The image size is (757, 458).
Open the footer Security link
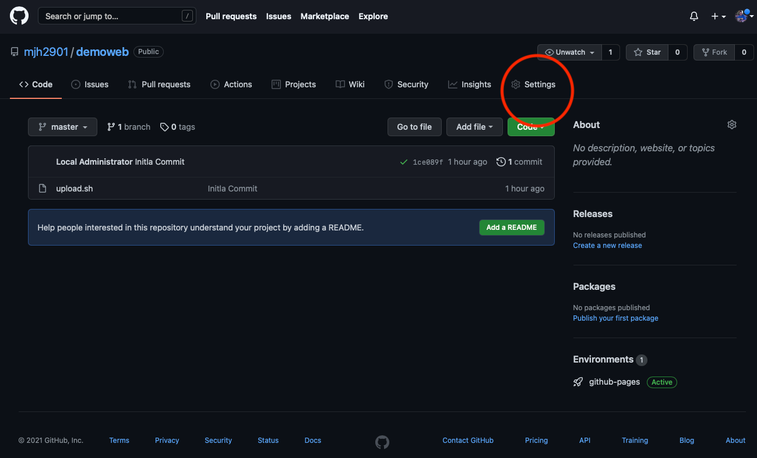[218, 441]
